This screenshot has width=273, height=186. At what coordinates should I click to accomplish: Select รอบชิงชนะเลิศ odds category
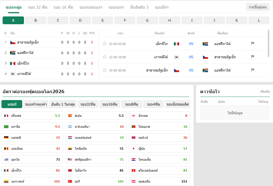(178, 104)
